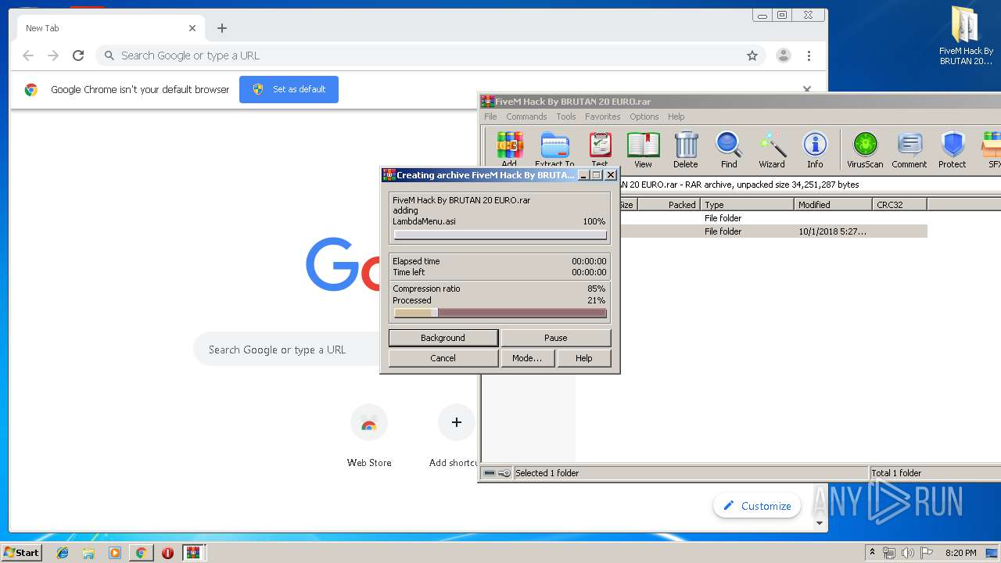Click the Add icon in WinRAR toolbar
Image resolution: width=1001 pixels, height=563 pixels.
509,149
